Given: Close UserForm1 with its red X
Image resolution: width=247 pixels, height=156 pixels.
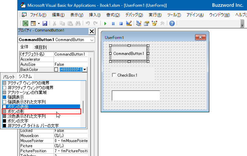Looking at the screenshot, I should click(x=201, y=37).
